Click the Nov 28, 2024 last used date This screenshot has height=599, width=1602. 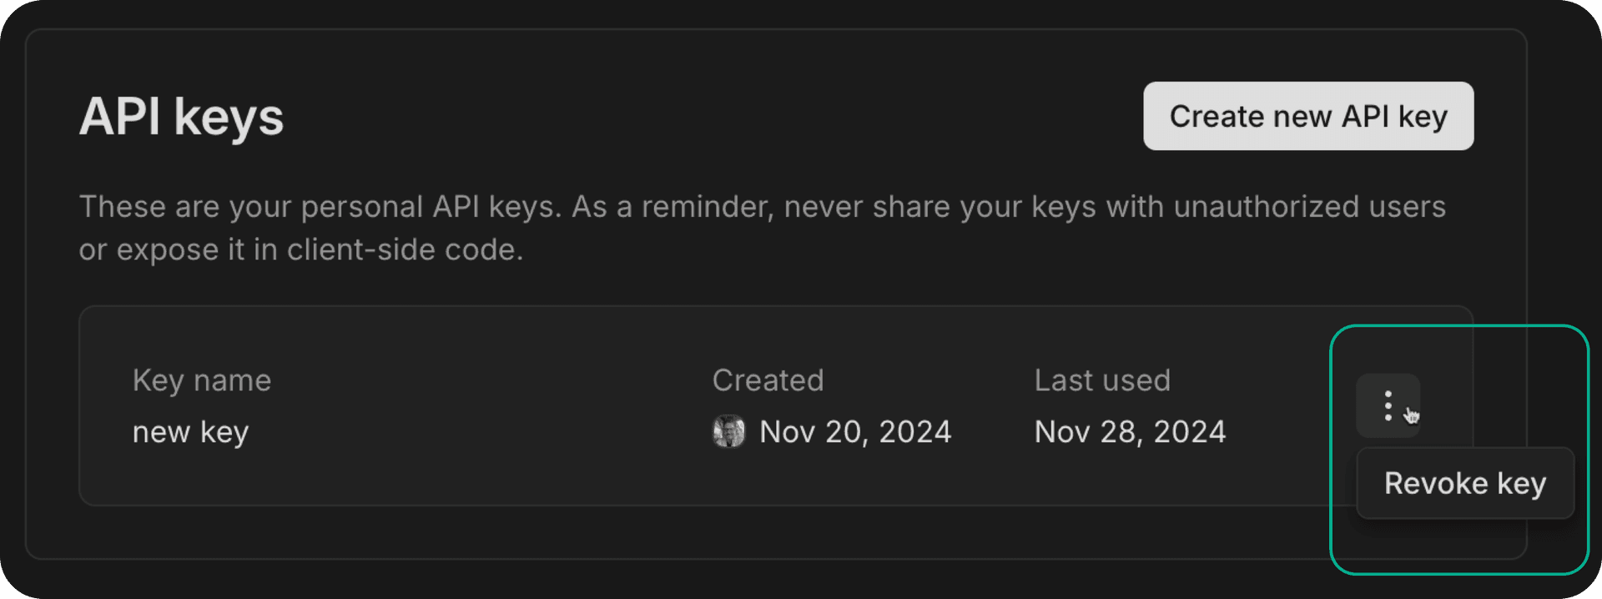[1130, 431]
